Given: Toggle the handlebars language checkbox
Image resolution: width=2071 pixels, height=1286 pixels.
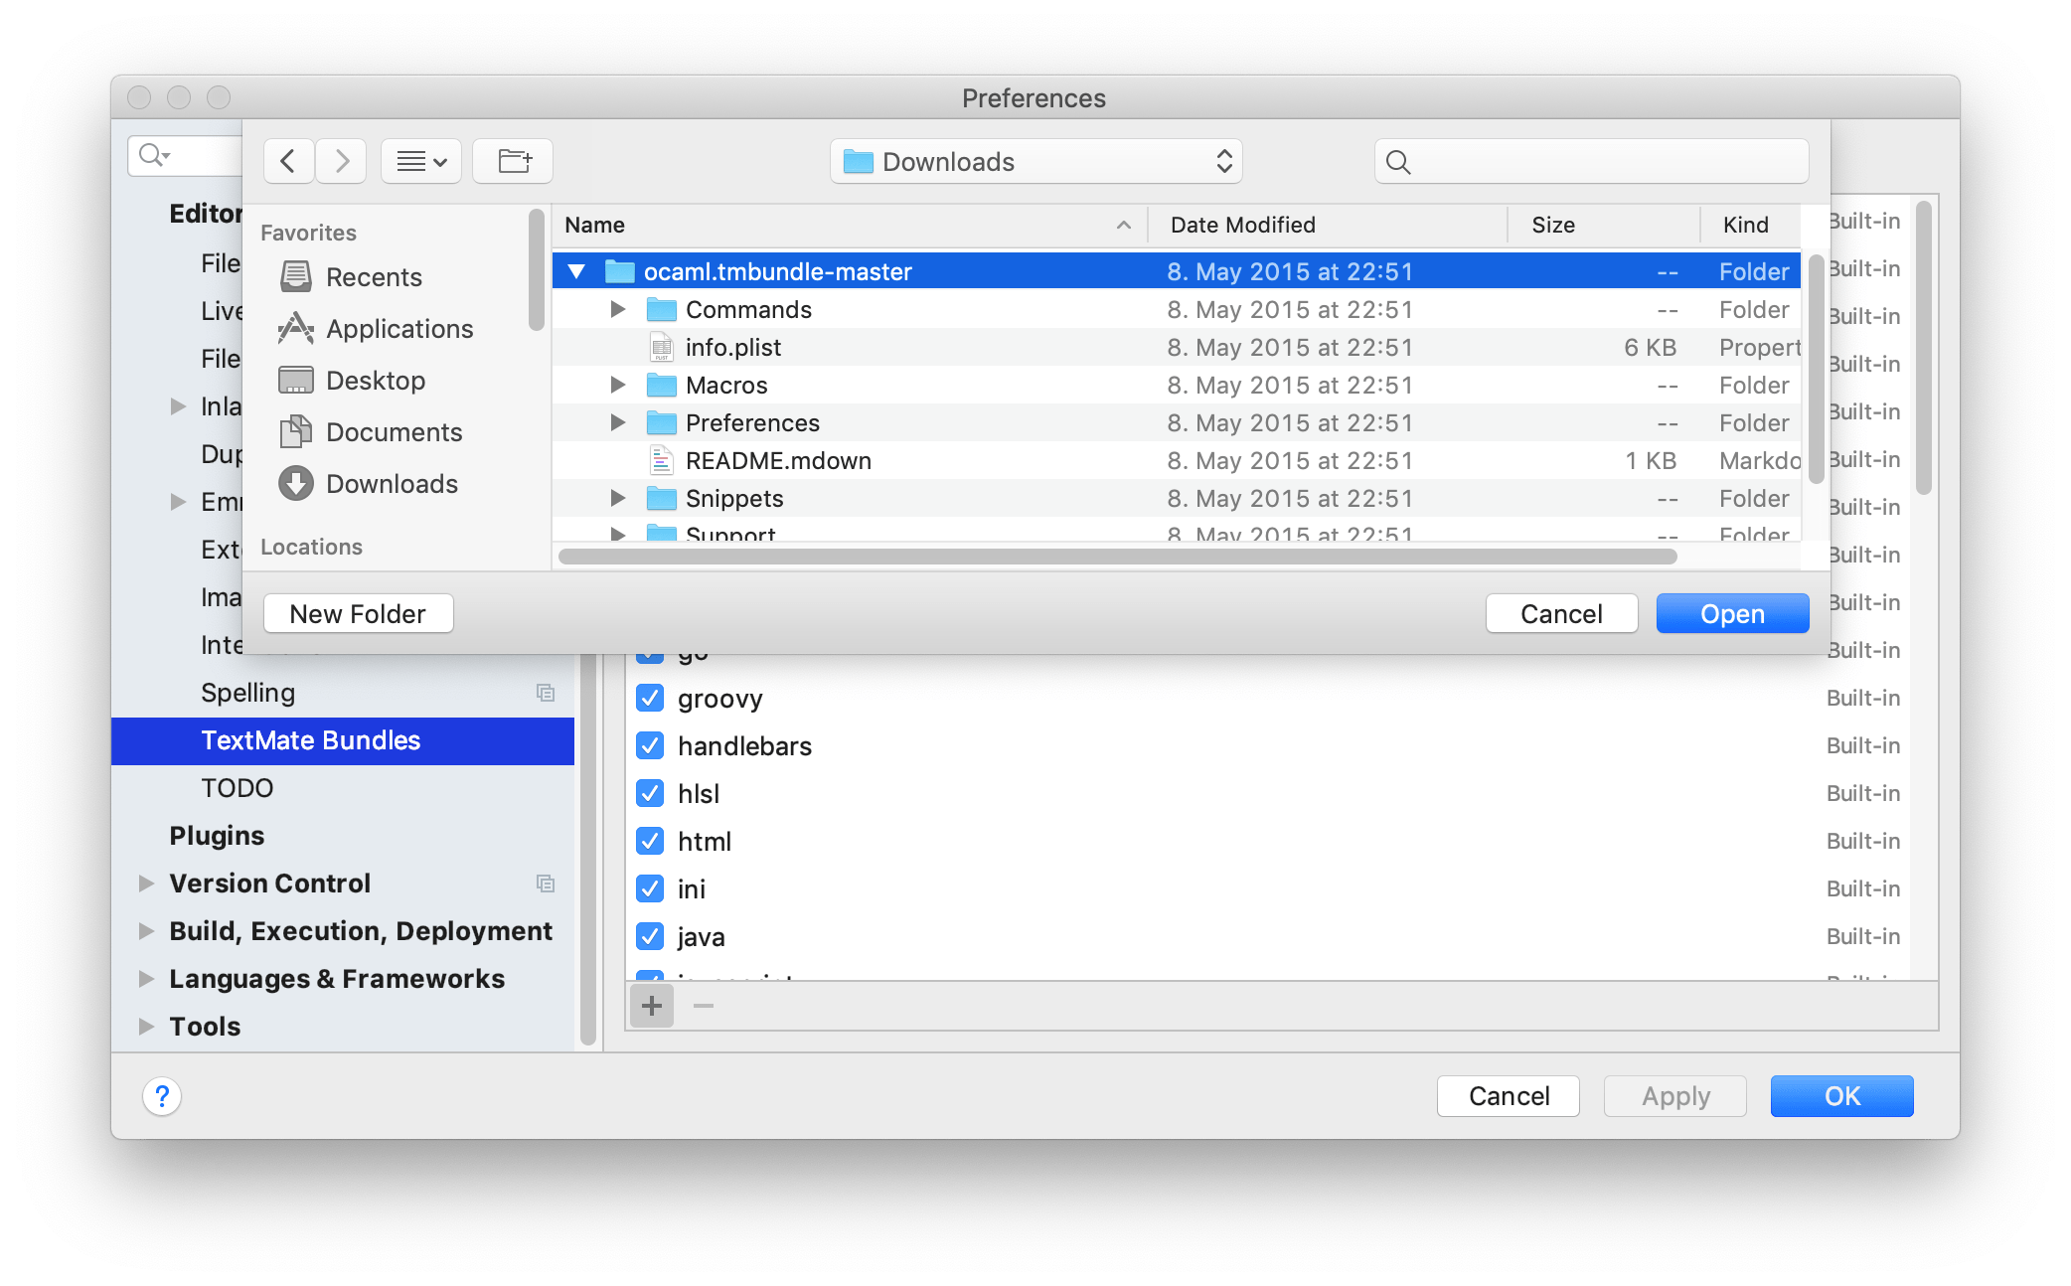Looking at the screenshot, I should point(647,745).
